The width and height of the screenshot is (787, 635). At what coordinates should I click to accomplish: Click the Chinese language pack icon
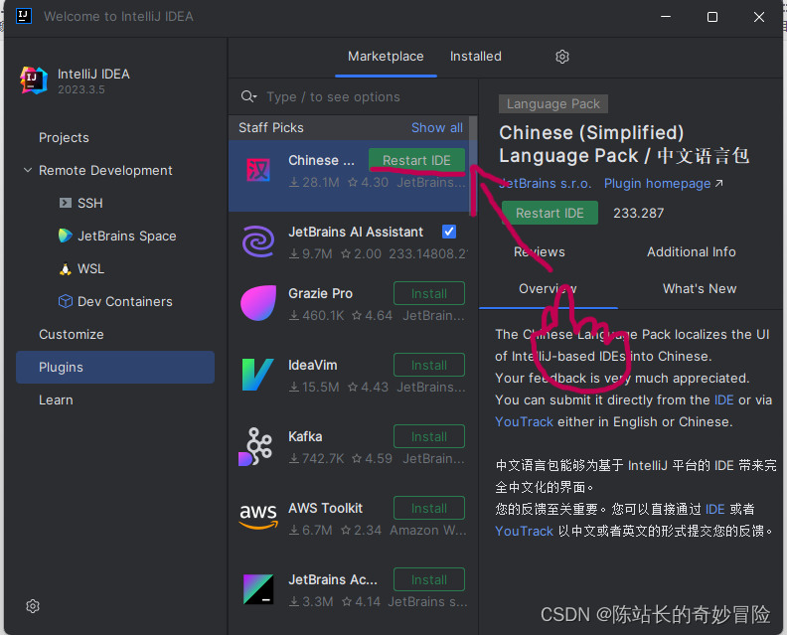pos(258,170)
